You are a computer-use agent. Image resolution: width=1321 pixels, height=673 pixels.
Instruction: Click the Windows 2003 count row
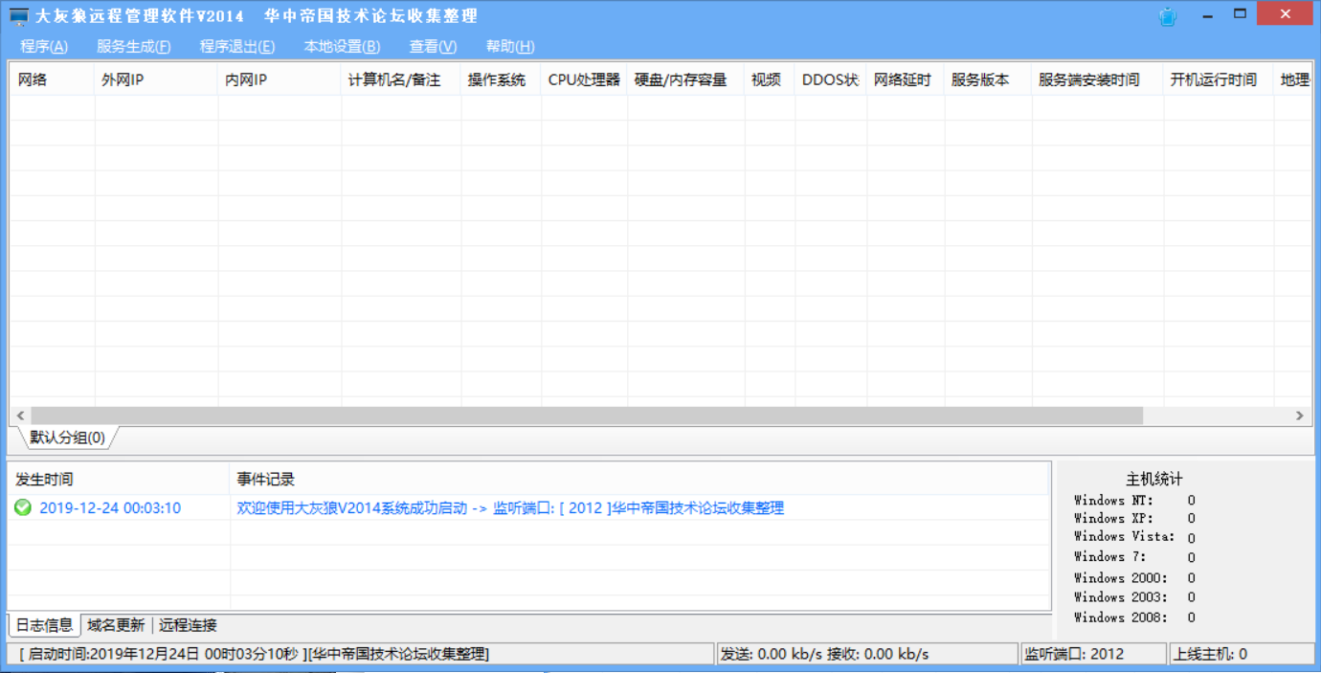1134,597
